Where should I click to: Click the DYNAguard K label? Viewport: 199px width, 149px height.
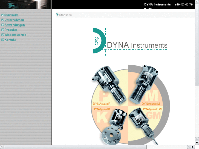pyautogui.click(x=102, y=109)
